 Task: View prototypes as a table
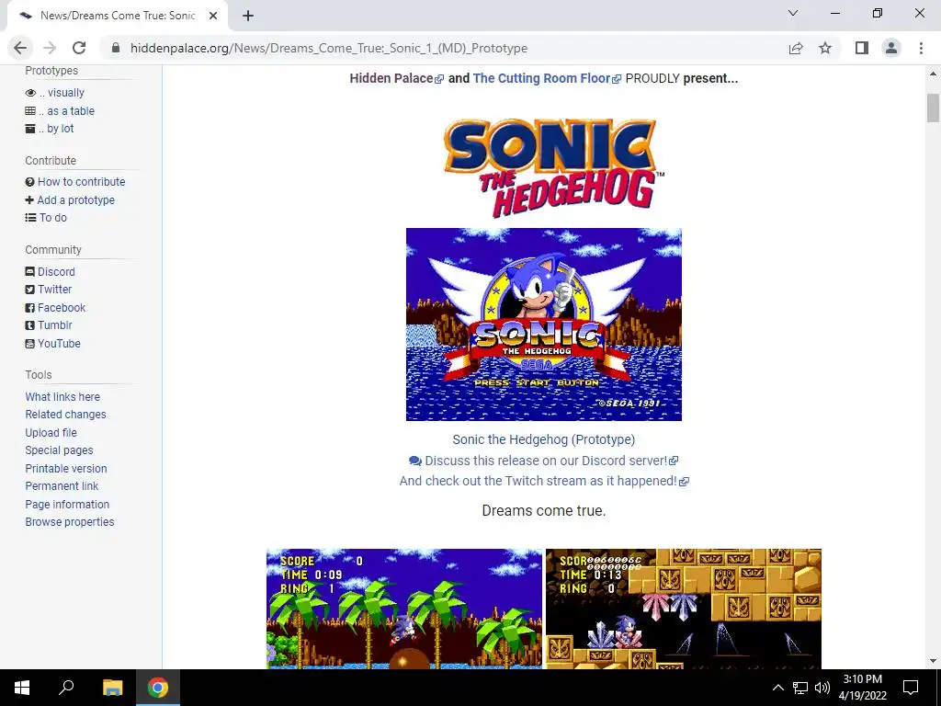click(x=60, y=110)
